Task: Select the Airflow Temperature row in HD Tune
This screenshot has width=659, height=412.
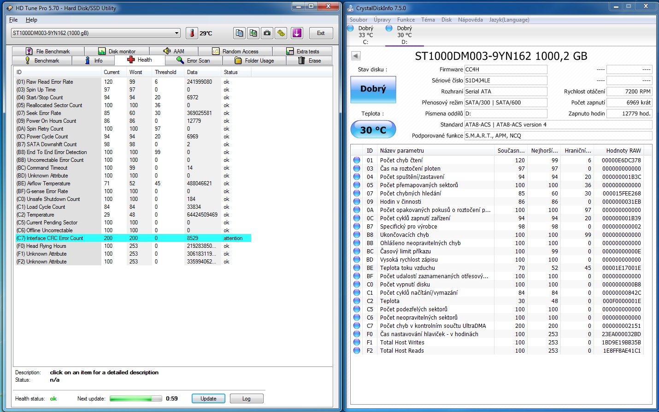Action: click(x=133, y=183)
